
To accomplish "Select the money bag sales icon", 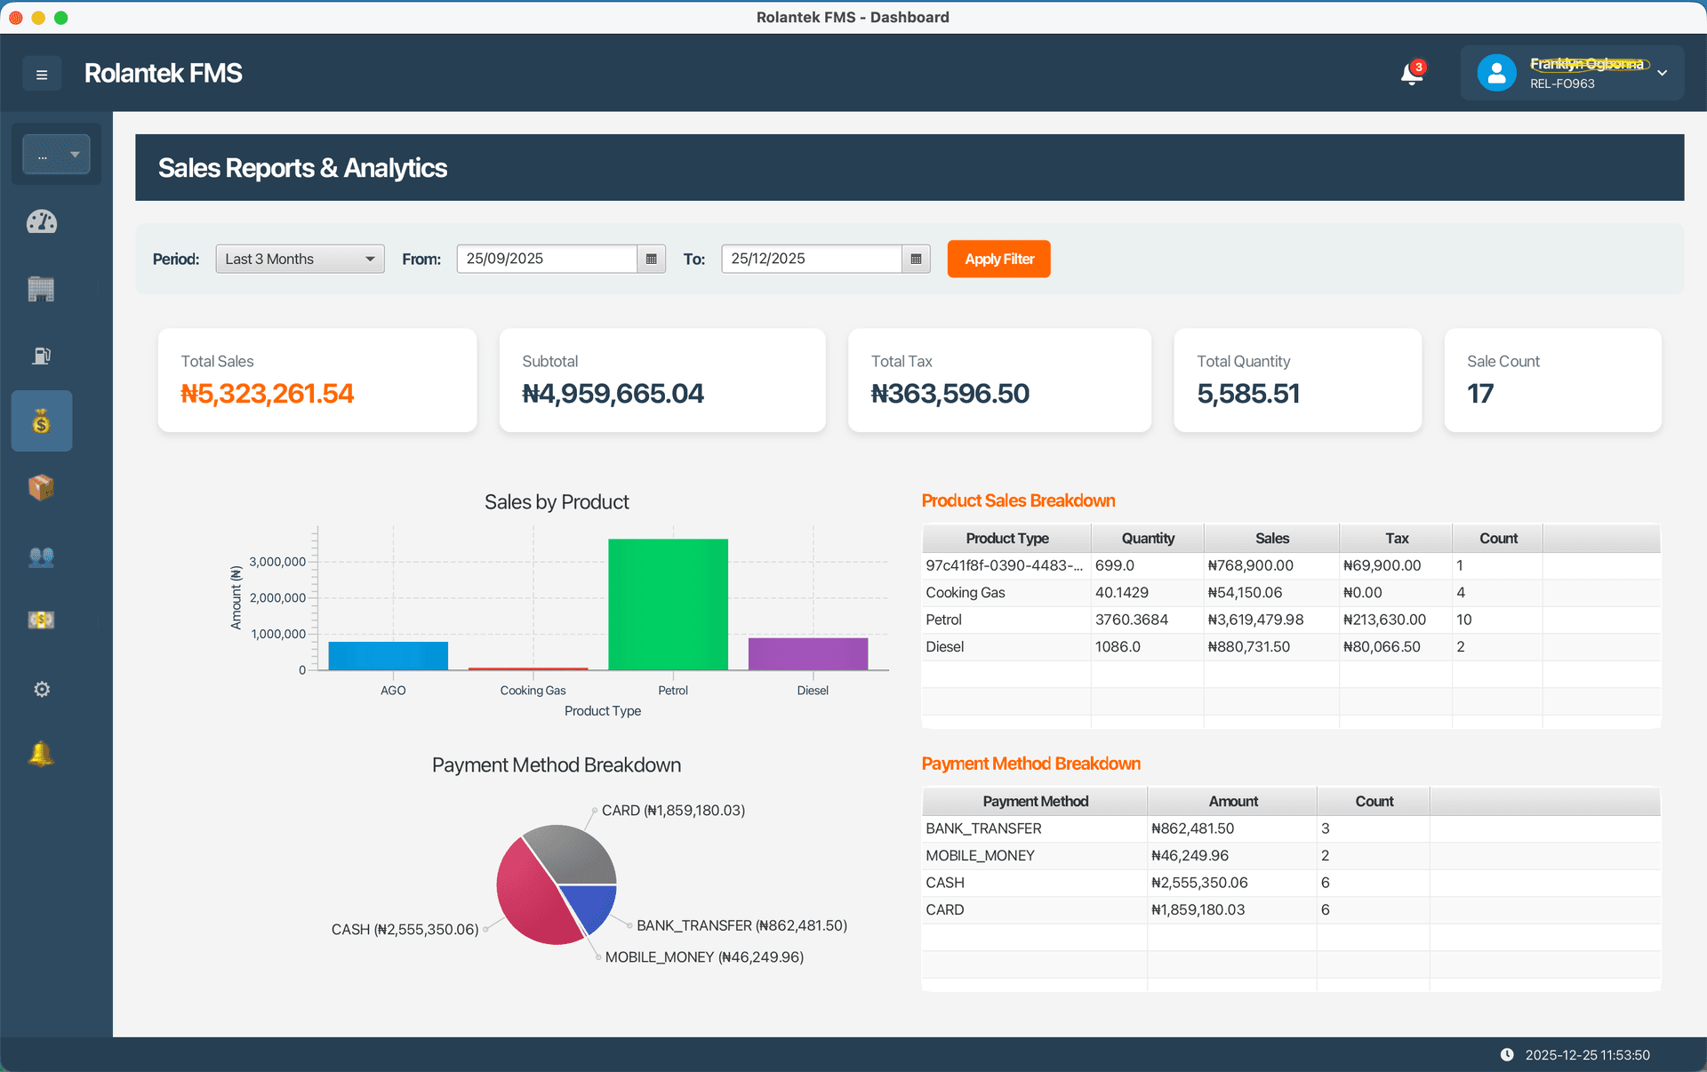I will (x=41, y=420).
